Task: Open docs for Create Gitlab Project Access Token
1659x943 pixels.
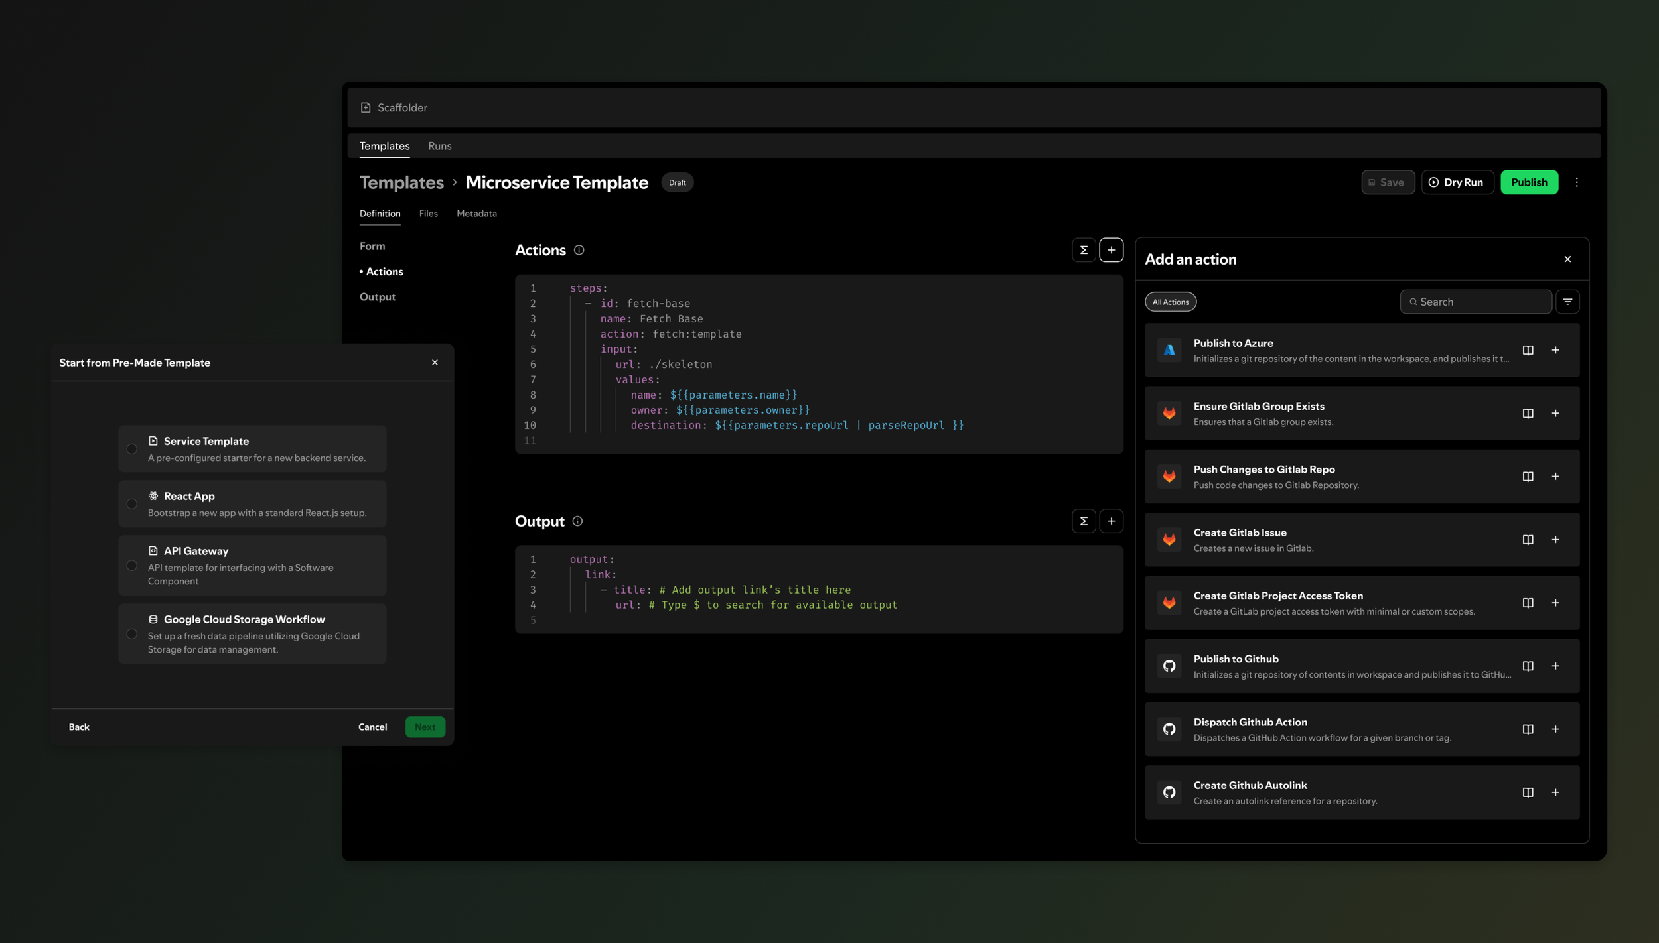Action: pos(1528,603)
